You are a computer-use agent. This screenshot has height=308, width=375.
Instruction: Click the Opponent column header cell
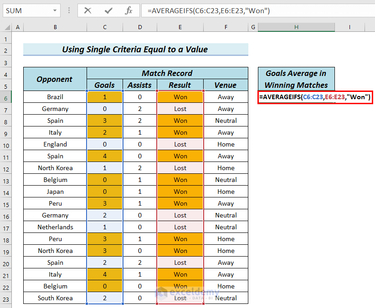(55, 79)
